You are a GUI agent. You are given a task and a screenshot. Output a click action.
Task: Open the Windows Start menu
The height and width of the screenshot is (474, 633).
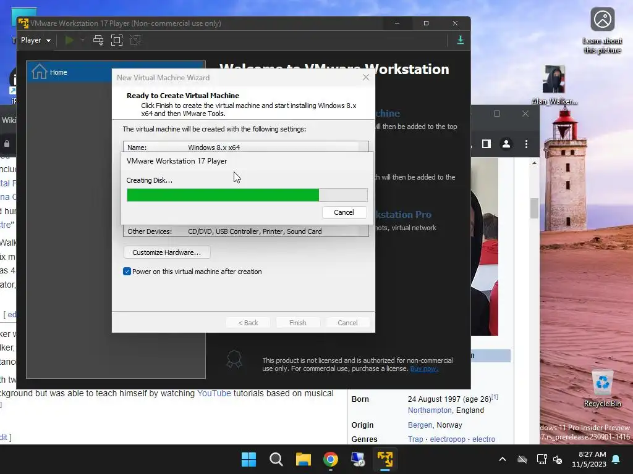point(249,459)
